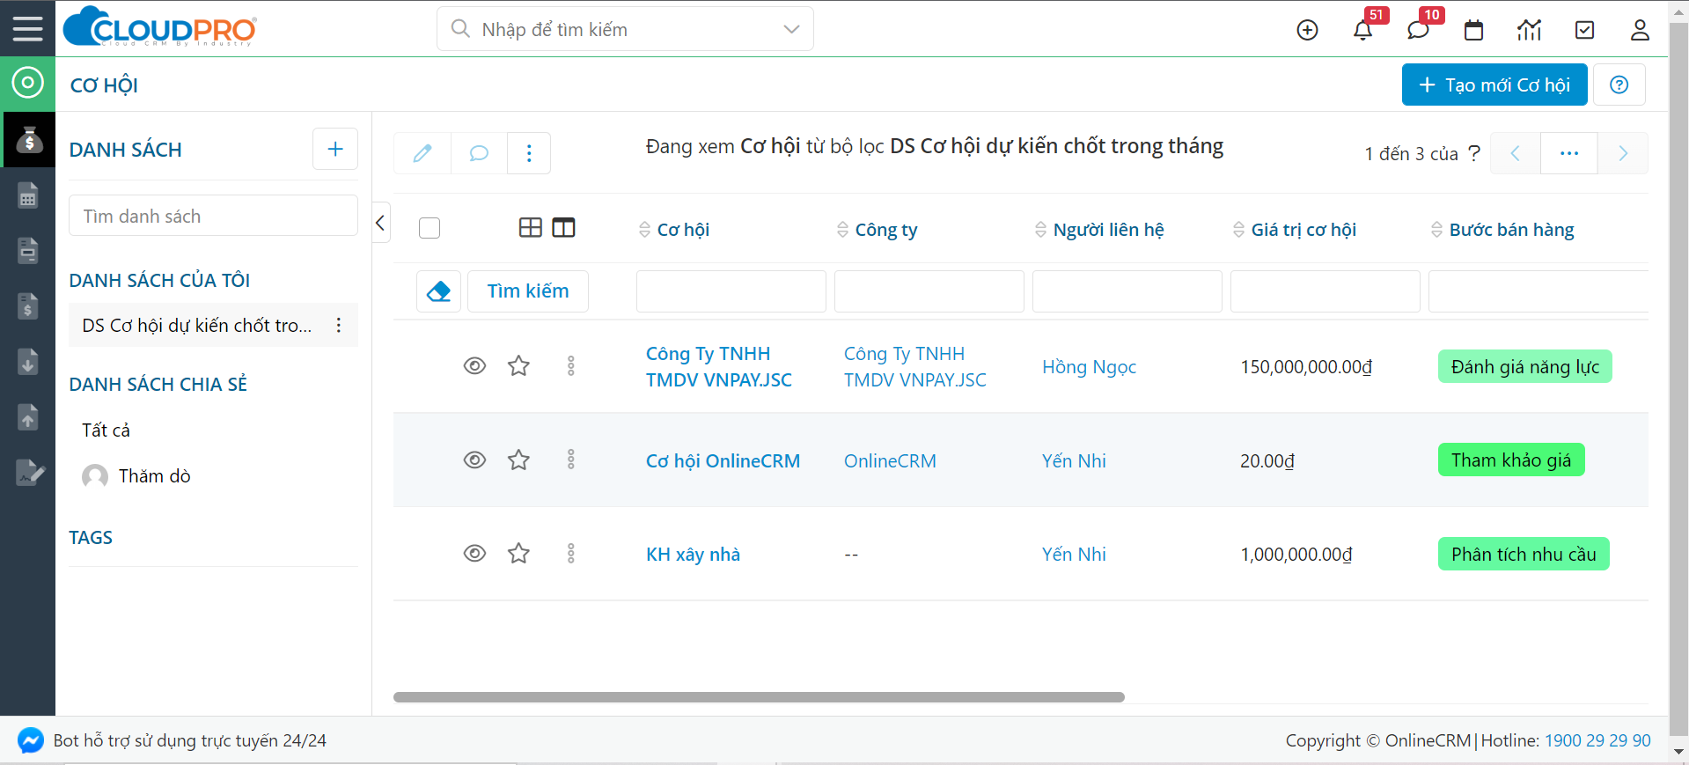The height and width of the screenshot is (765, 1689).
Task: Click the CloudPro logo
Action: 160,27
